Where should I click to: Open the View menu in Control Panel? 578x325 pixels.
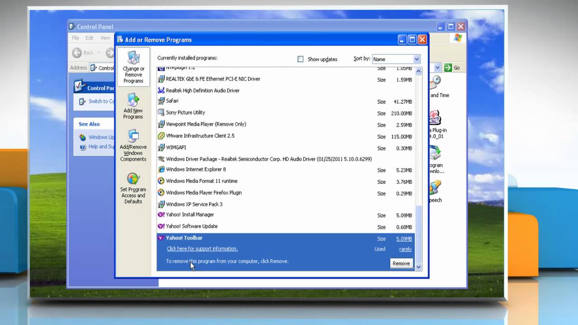(105, 38)
